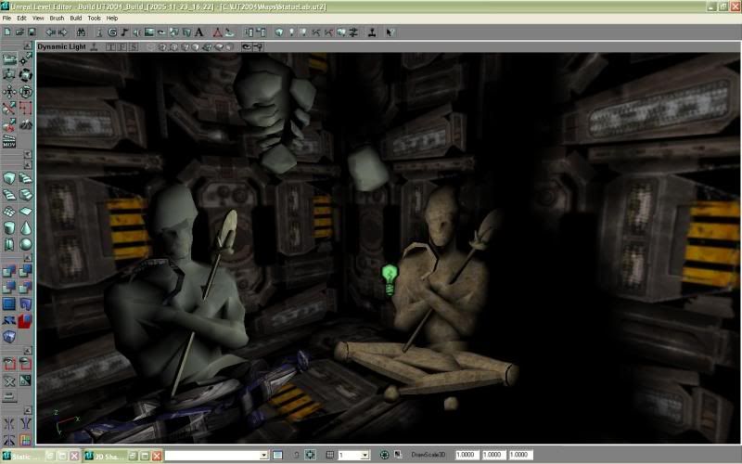The width and height of the screenshot is (742, 464).
Task: Toggle viewport eye icon
Action: click(x=247, y=47)
